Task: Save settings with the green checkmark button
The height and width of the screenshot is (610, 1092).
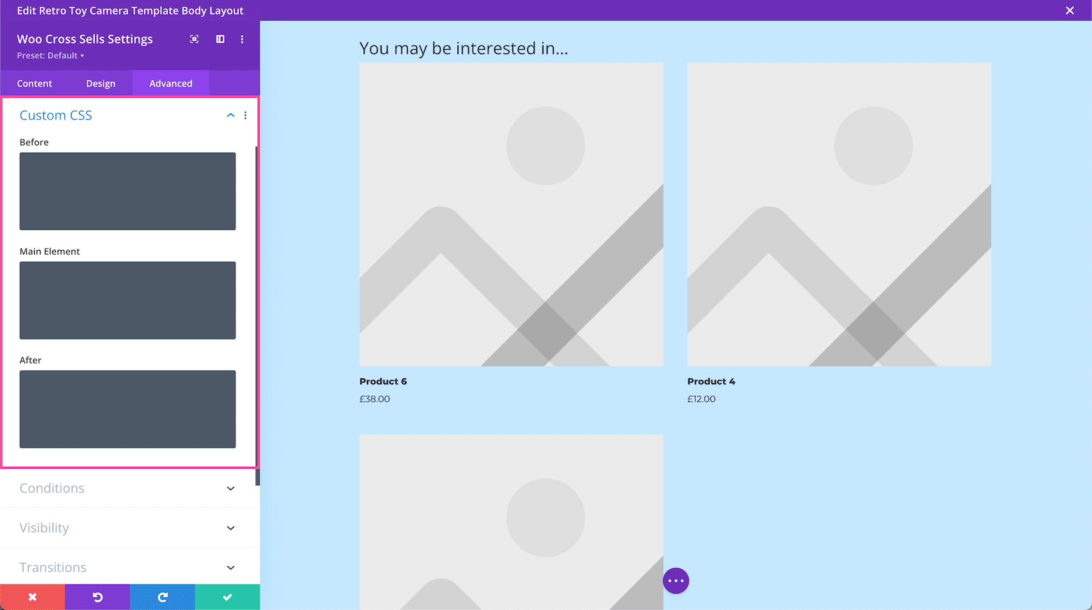Action: [x=227, y=597]
